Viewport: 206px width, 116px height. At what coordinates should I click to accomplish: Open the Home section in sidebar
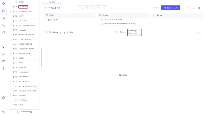pyautogui.click(x=3, y=11)
